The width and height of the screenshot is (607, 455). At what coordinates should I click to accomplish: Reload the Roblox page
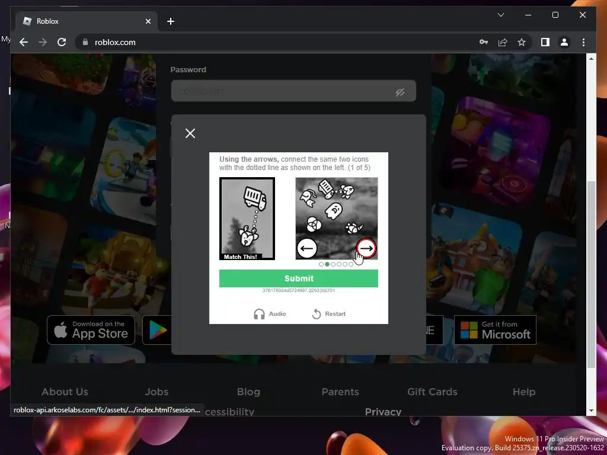62,42
